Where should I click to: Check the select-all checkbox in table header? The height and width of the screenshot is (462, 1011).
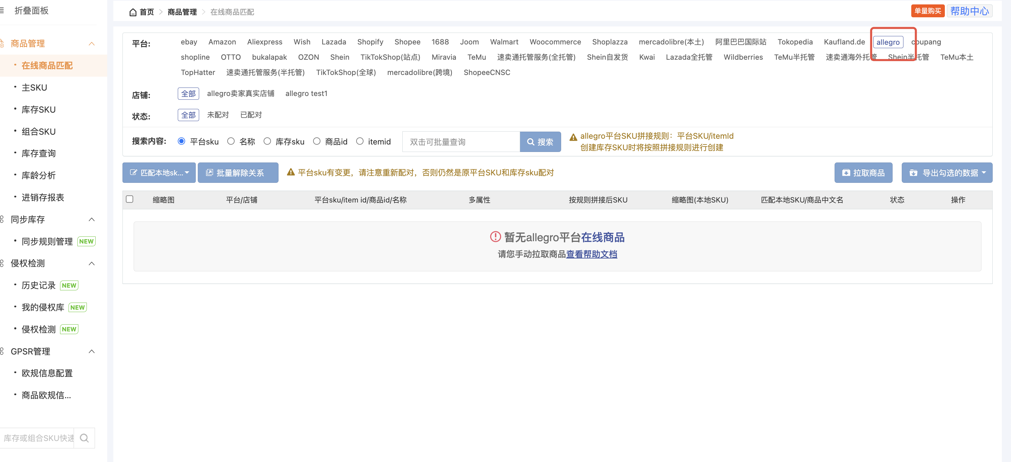point(130,199)
